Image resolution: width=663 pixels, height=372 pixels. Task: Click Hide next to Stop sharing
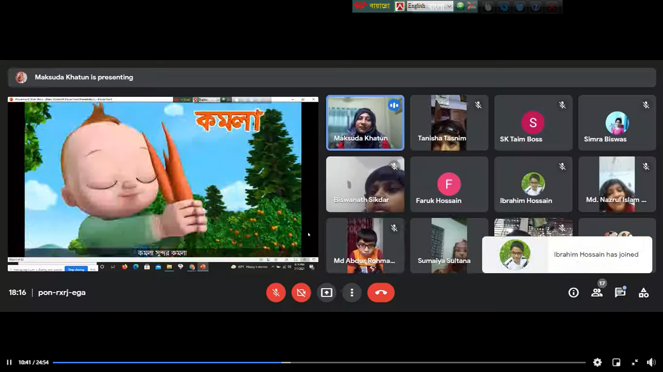tap(93, 269)
